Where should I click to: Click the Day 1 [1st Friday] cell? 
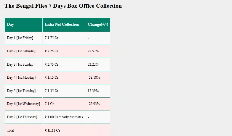click(23, 38)
